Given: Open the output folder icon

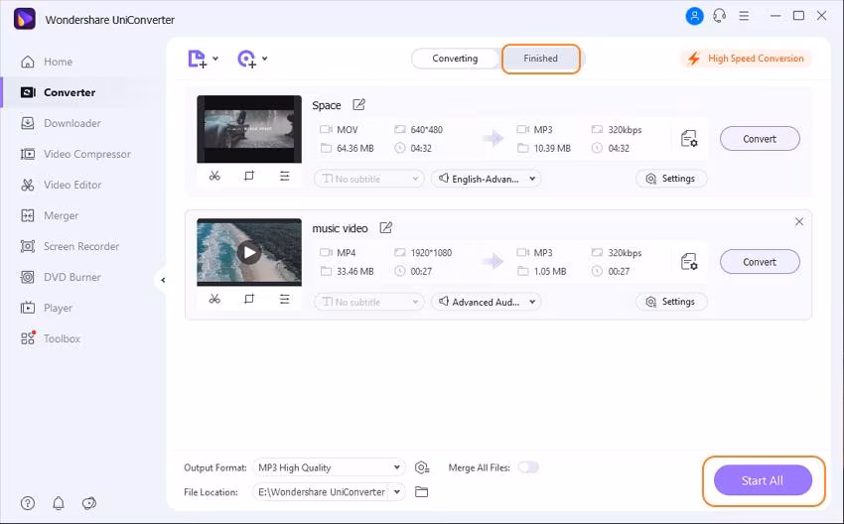Looking at the screenshot, I should (x=421, y=491).
